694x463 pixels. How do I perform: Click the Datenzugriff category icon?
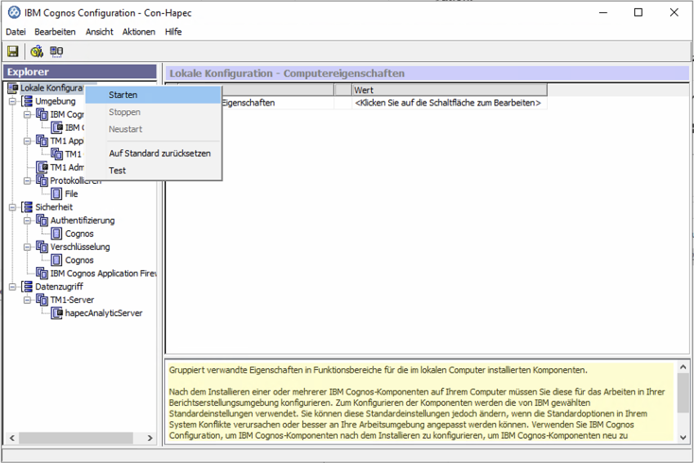27,287
